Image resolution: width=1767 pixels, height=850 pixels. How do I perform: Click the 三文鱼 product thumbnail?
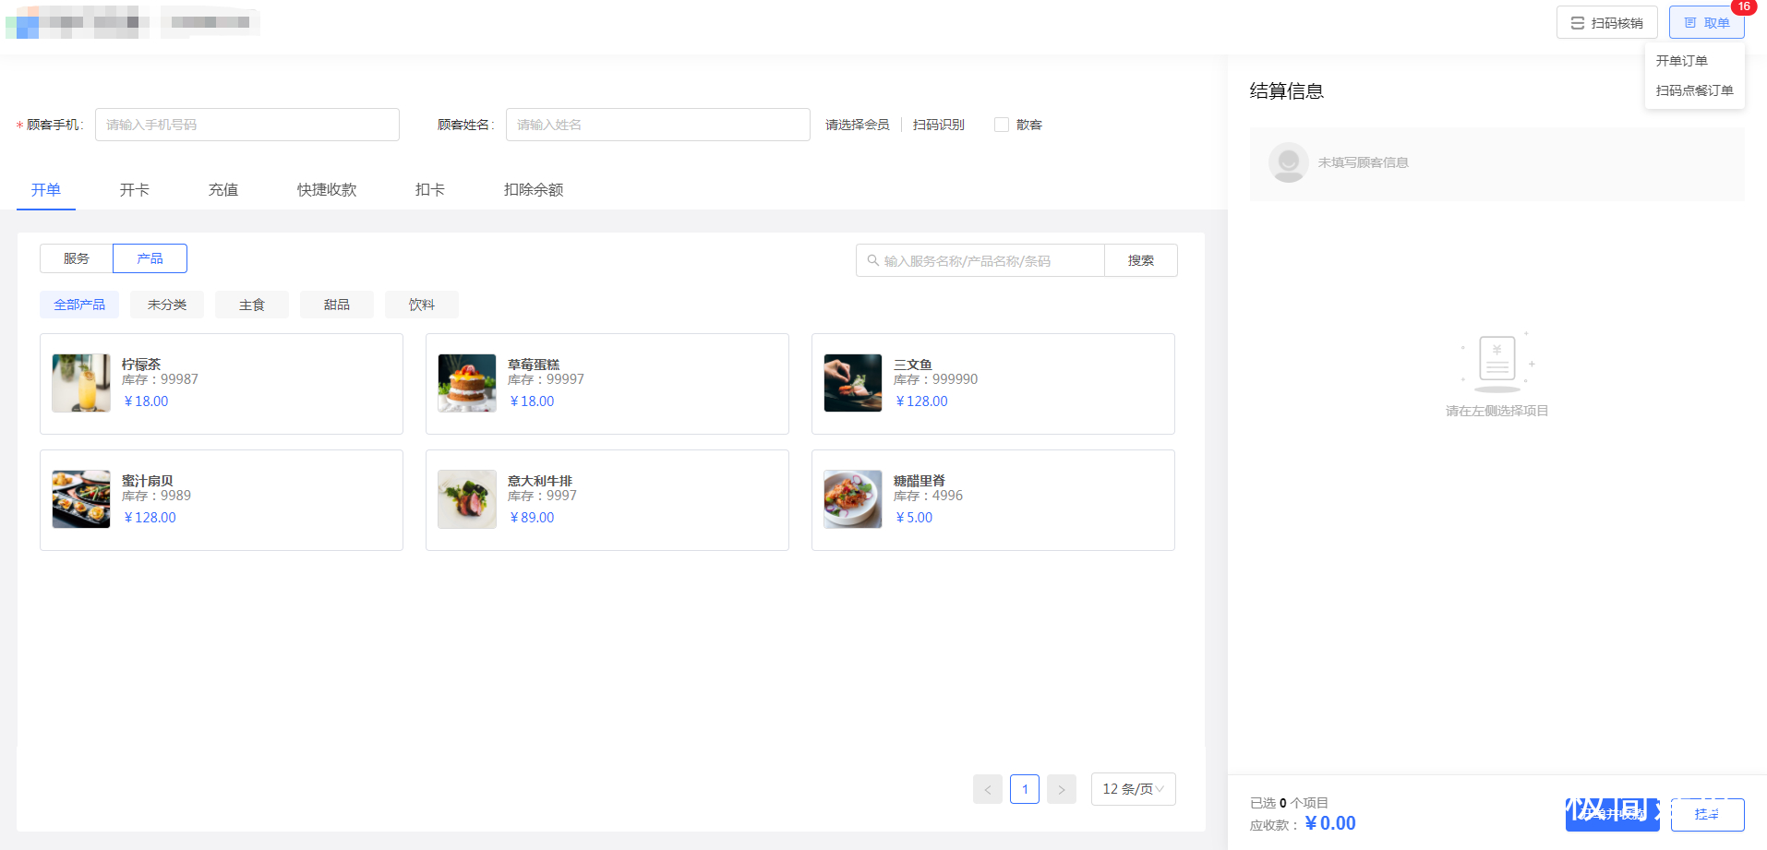point(853,383)
